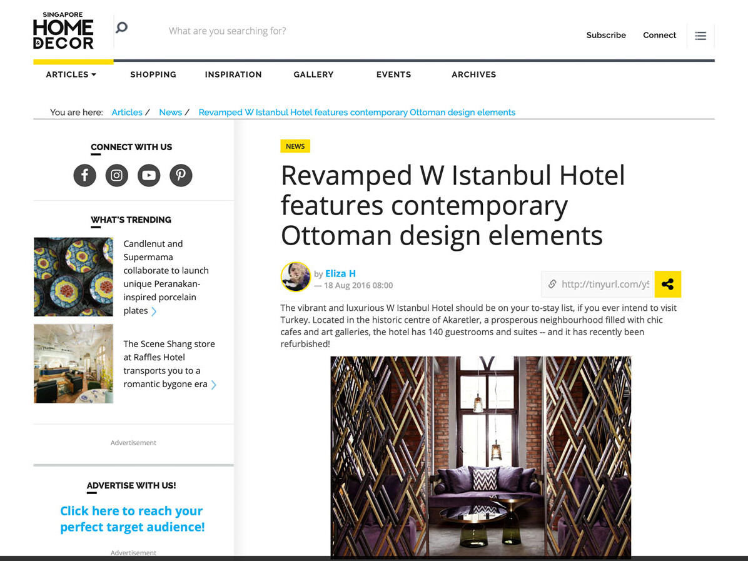Open the Inspiration menu
This screenshot has width=748, height=561.
(x=233, y=74)
